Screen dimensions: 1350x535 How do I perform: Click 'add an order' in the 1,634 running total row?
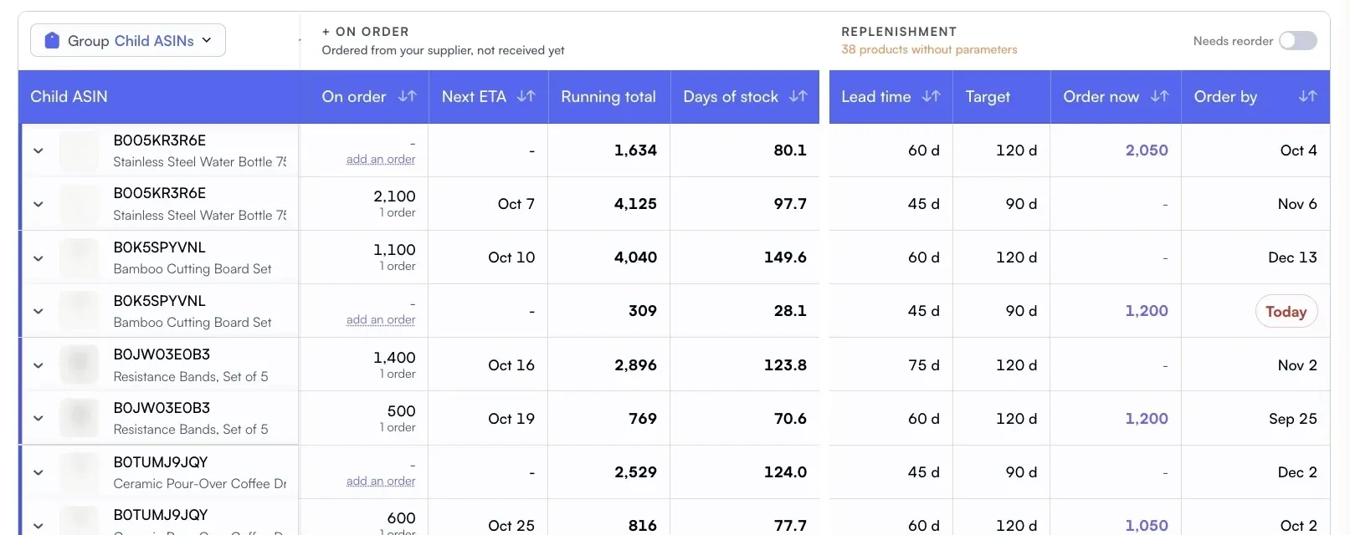[381, 159]
